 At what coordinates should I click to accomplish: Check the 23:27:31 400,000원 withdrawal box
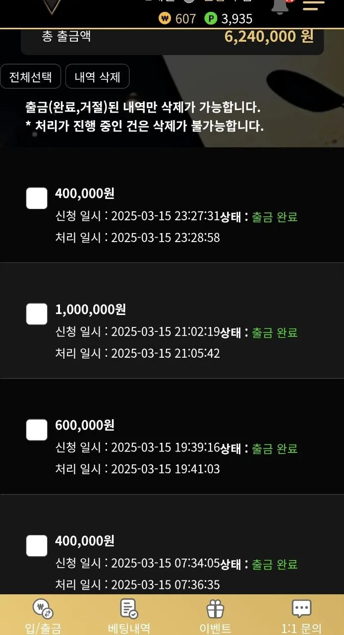pos(37,198)
